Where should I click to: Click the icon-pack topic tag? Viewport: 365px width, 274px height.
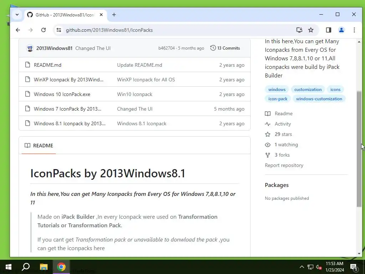[278, 99]
